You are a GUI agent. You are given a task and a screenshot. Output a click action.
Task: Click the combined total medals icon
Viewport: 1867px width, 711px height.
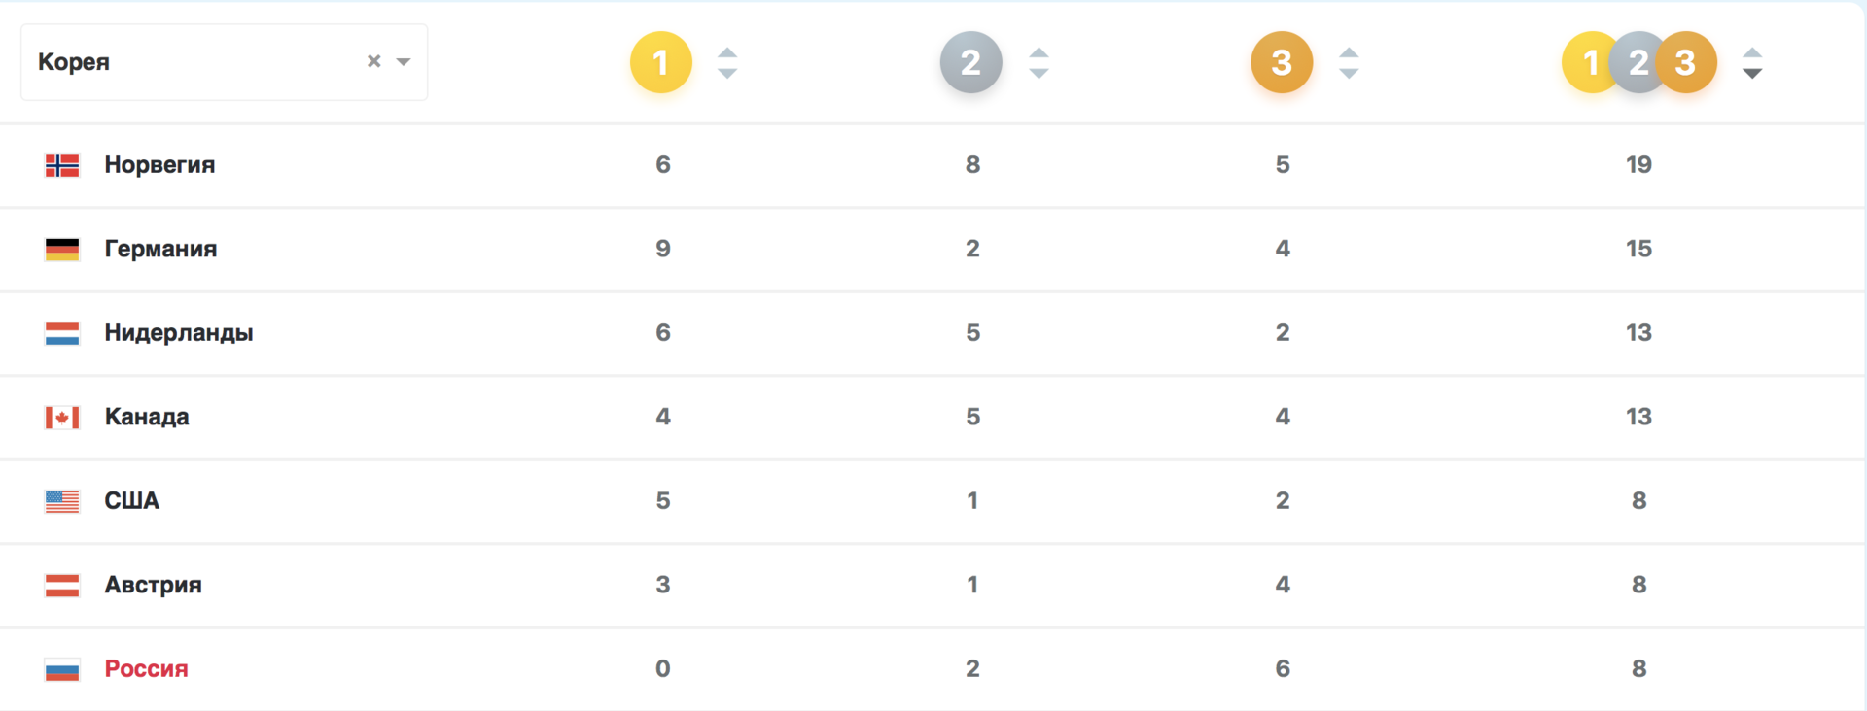click(1639, 62)
